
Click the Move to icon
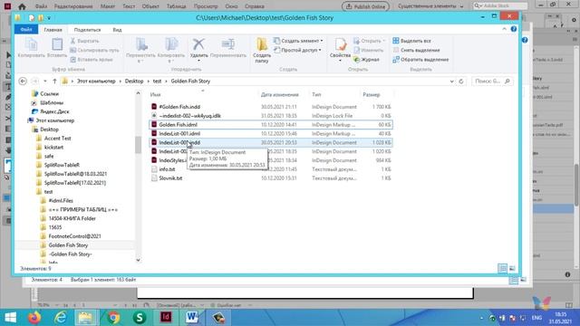click(x=141, y=44)
